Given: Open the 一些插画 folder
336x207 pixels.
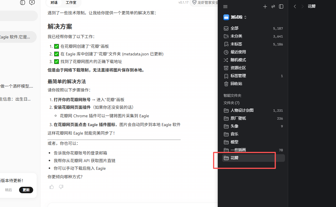Looking at the screenshot, I should (x=253, y=150).
